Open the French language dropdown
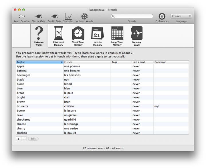 pyautogui.click(x=181, y=16)
